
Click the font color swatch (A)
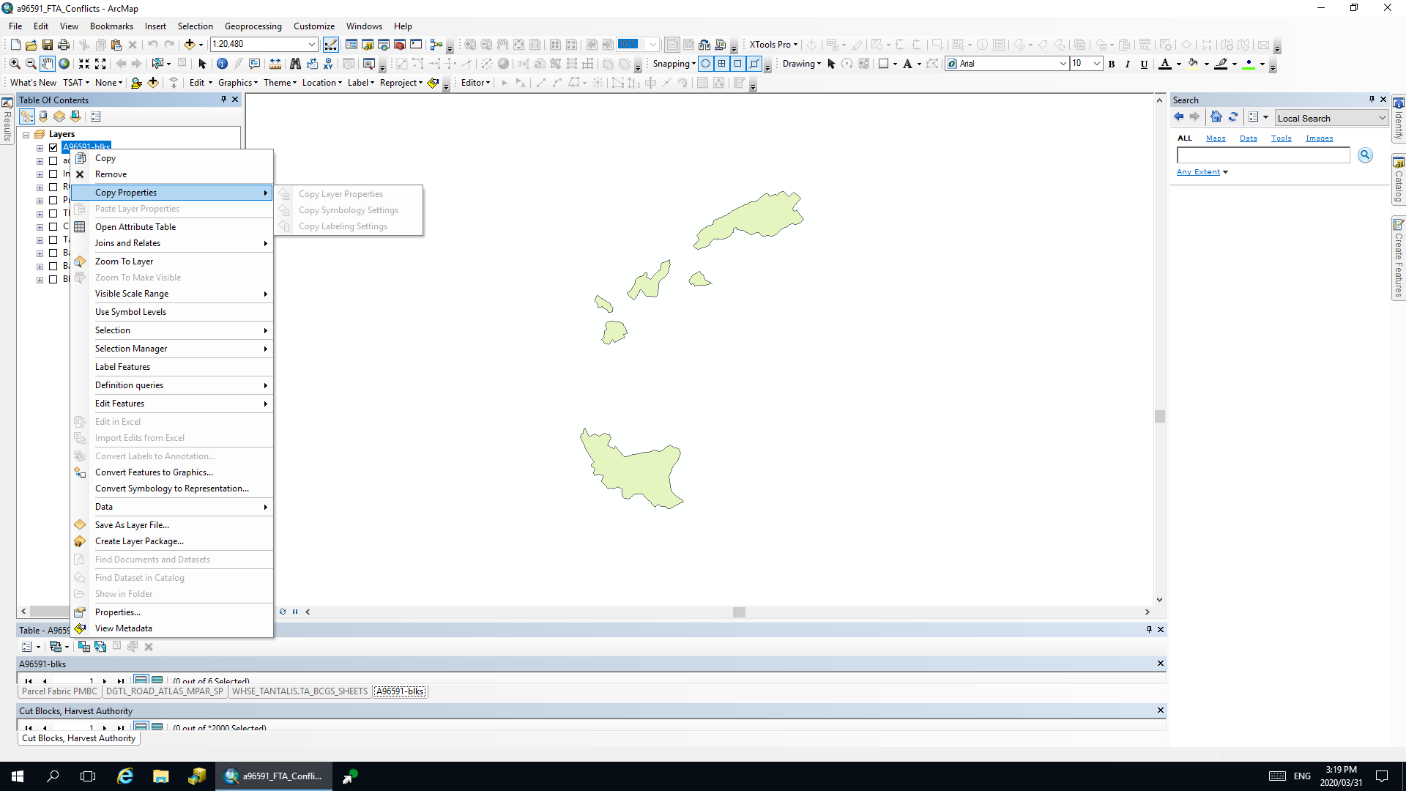(x=1165, y=64)
